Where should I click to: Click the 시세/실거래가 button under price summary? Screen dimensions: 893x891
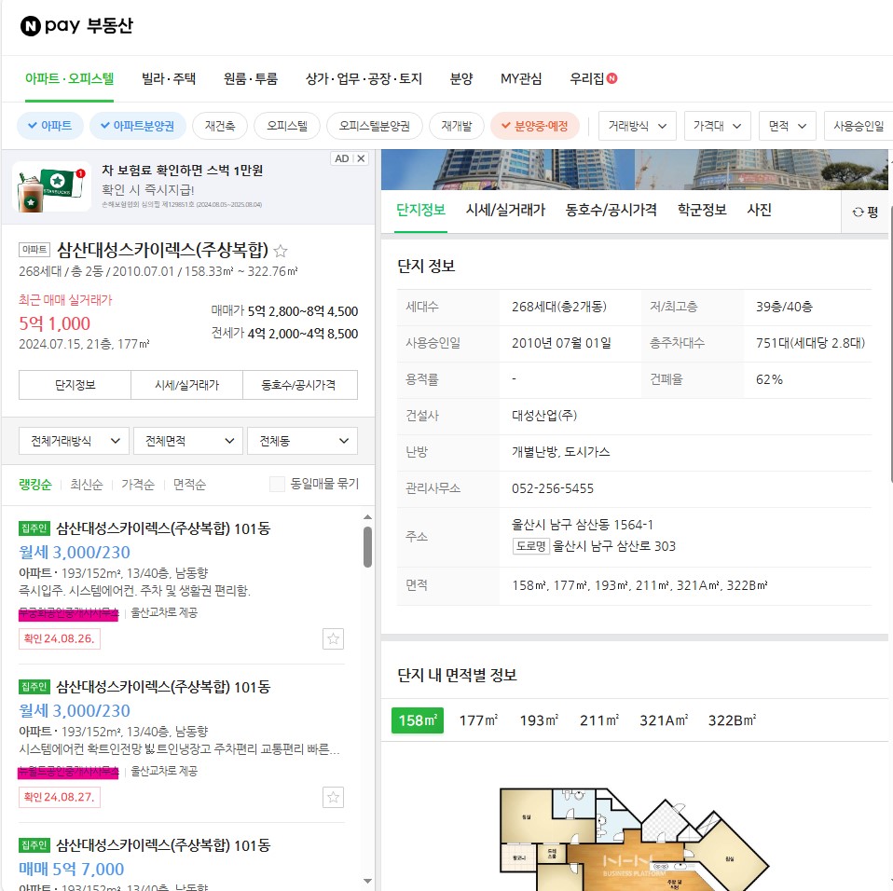click(186, 385)
